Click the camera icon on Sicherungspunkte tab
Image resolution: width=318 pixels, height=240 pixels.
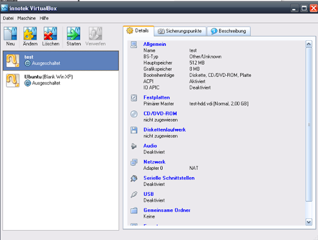[161, 31]
